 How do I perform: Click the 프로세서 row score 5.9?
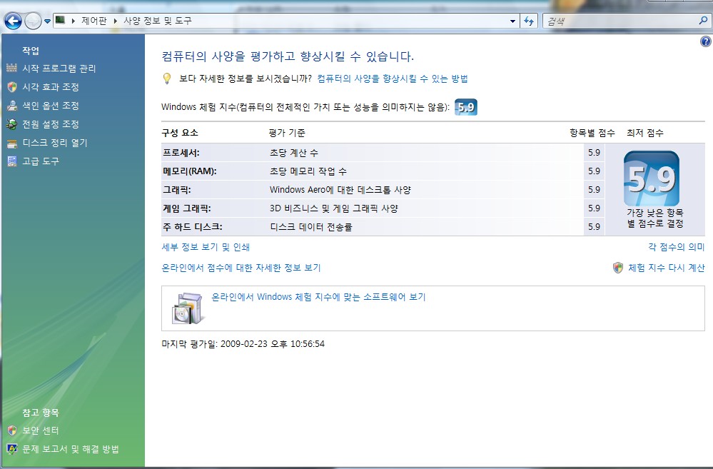594,153
